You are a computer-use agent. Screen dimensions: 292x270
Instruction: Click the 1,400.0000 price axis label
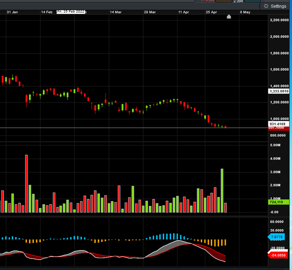(279, 86)
